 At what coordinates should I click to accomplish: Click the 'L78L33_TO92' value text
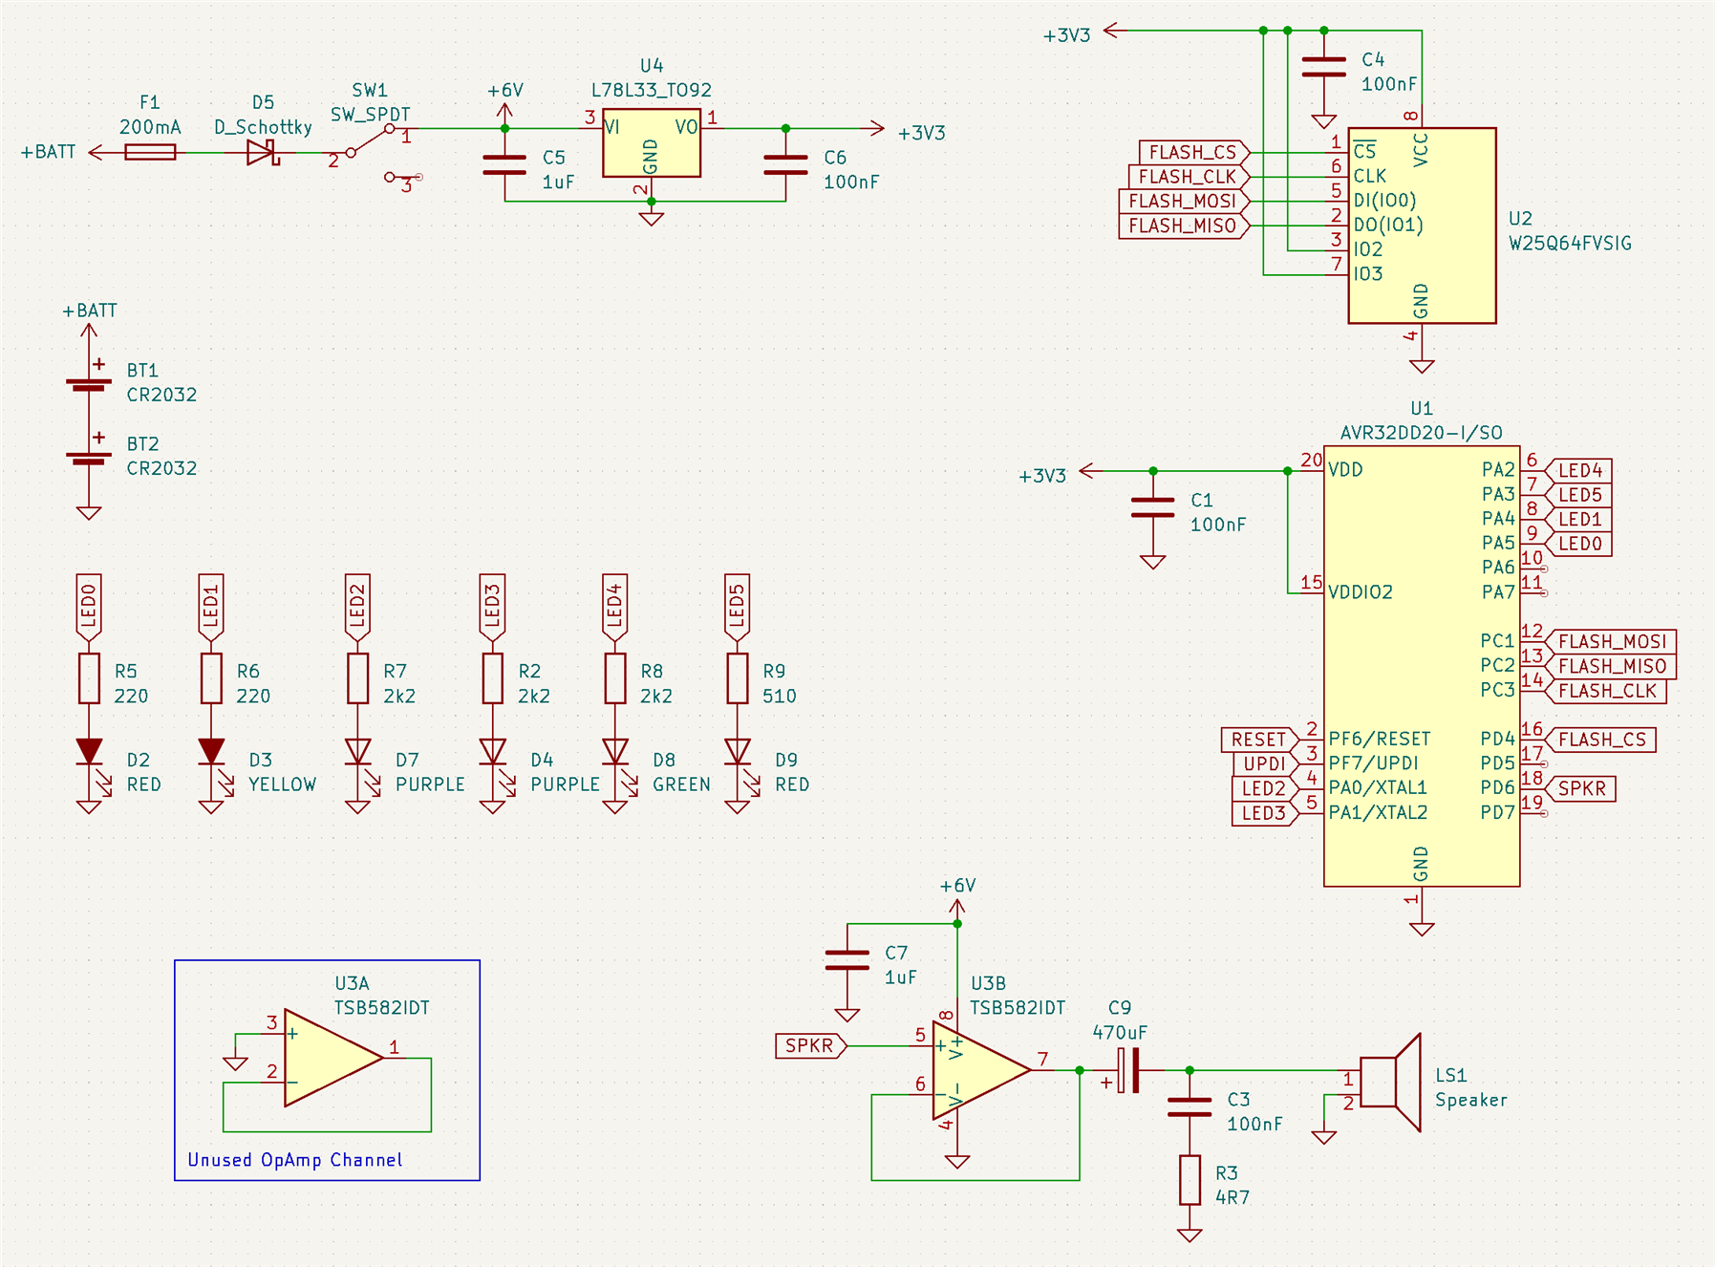(x=651, y=91)
